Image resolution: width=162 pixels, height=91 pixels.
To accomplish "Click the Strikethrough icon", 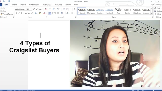I will (26, 13).
